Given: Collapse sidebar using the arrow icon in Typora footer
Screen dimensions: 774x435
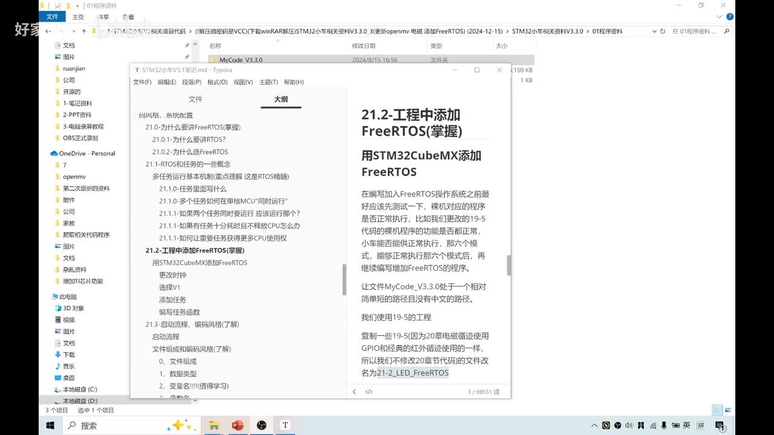Looking at the screenshot, I should point(354,391).
